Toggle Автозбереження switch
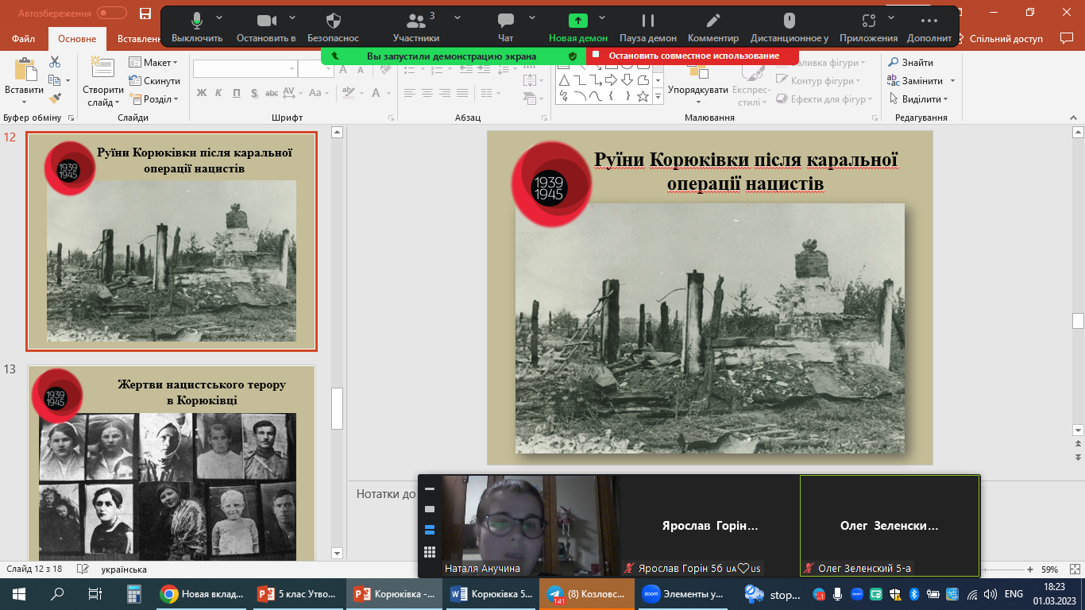 point(112,14)
